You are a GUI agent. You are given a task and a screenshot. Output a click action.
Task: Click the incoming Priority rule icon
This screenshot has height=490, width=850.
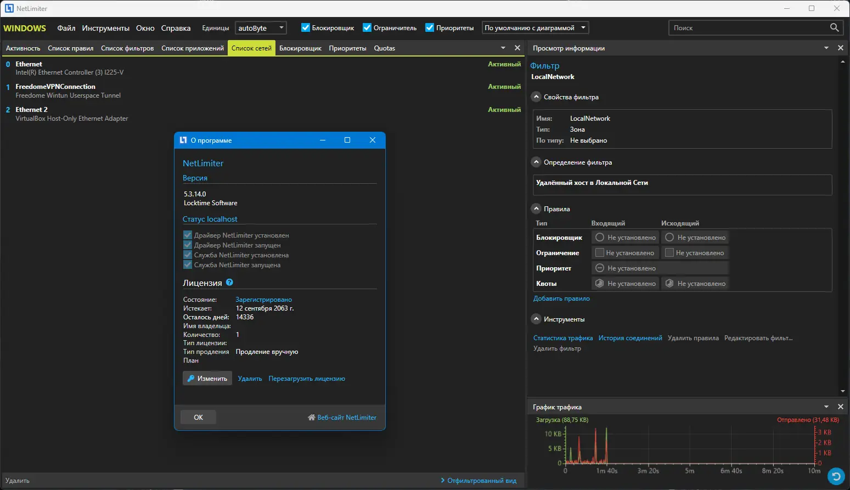[600, 268]
